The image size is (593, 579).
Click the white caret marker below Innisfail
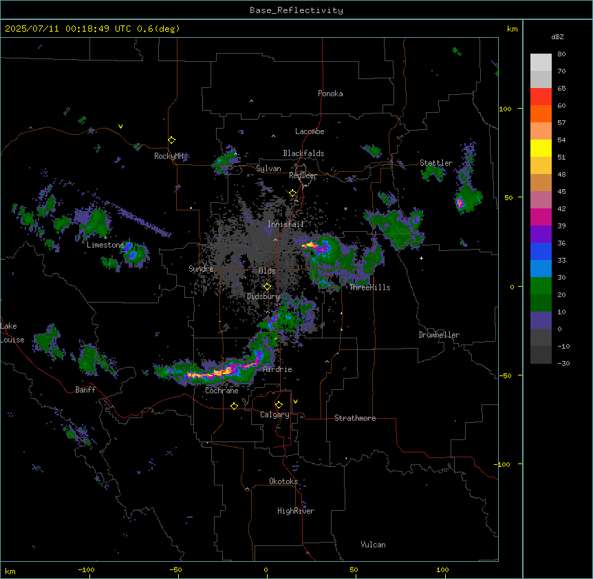click(275, 239)
